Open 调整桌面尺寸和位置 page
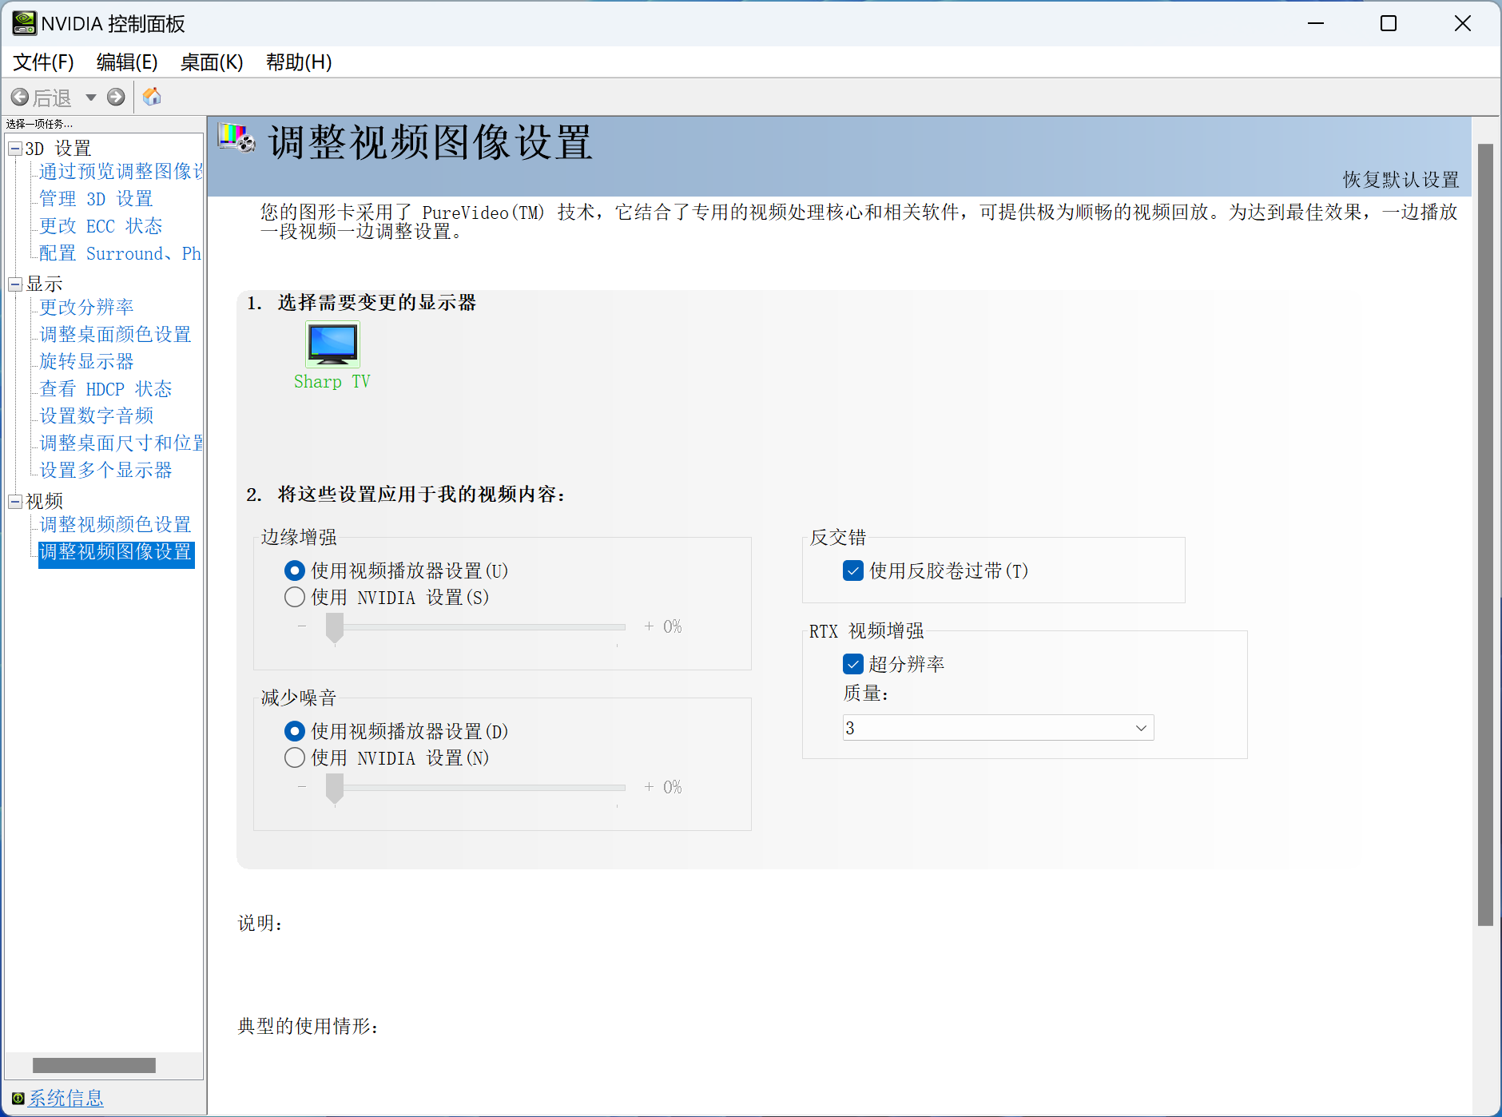Image resolution: width=1502 pixels, height=1117 pixels. [121, 443]
